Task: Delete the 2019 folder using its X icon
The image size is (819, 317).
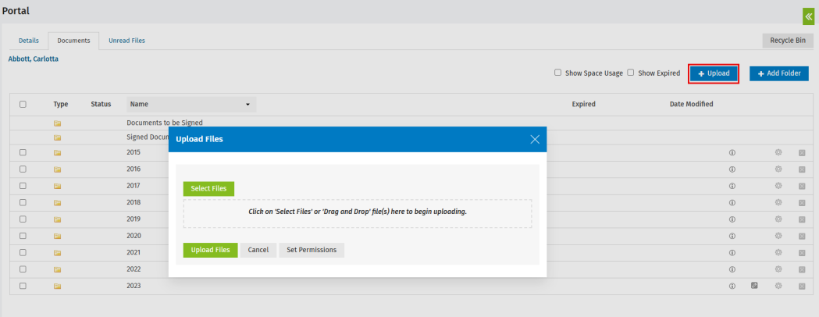Action: click(802, 219)
